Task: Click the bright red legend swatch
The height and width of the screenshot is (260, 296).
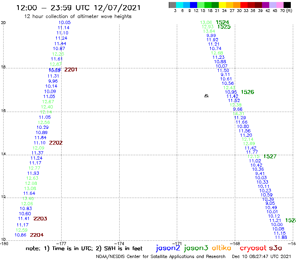Action: [244, 5]
